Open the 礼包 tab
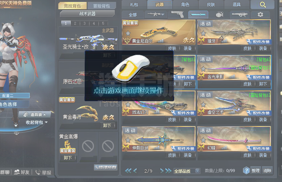This screenshot has height=182, width=282. [134, 4]
